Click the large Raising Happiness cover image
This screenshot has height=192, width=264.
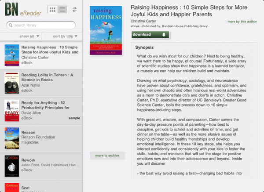coord(106,31)
